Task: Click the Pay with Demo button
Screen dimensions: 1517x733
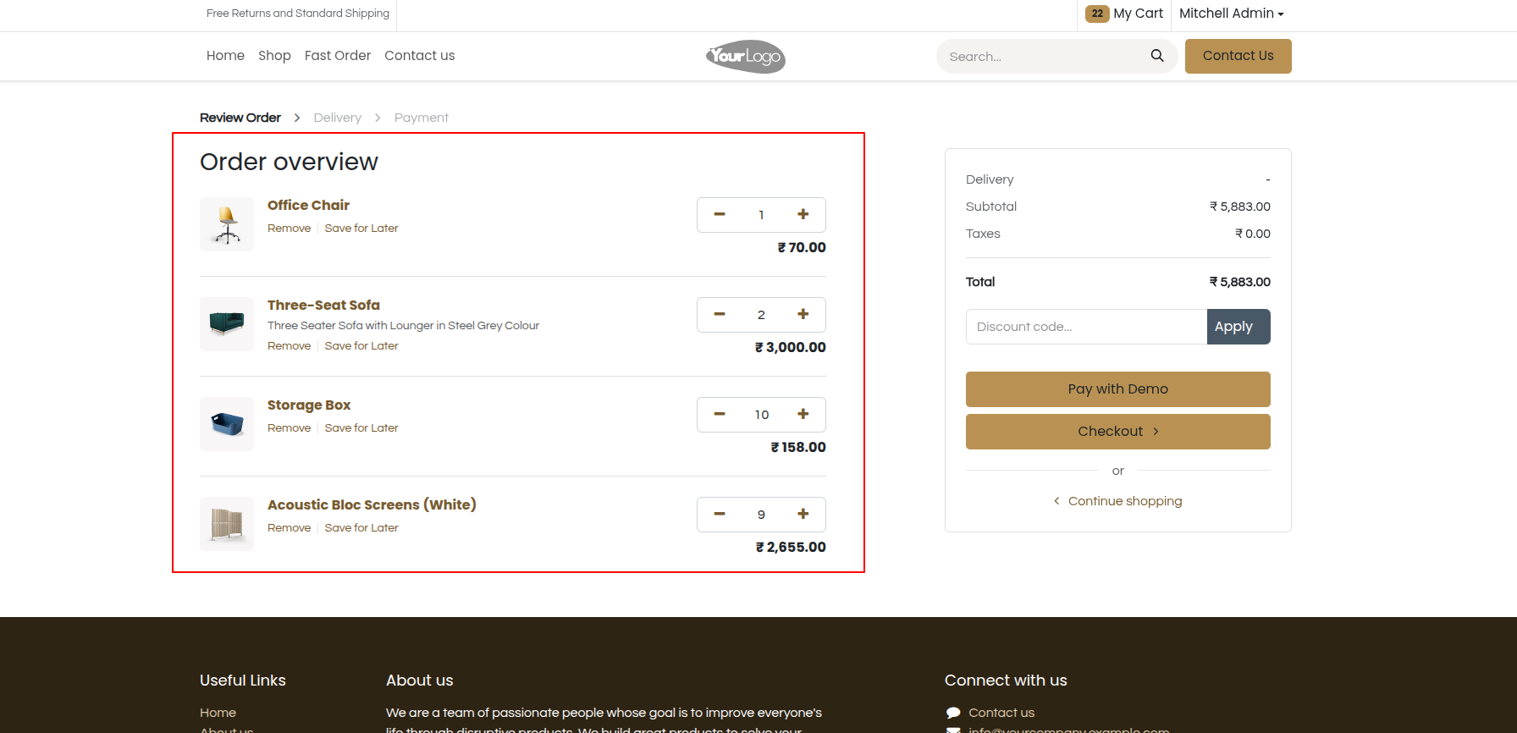Action: click(1117, 389)
